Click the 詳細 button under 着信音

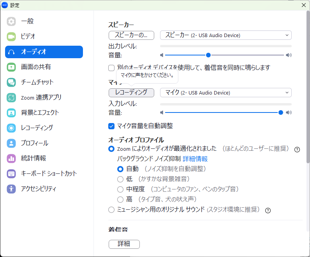tap(124, 244)
